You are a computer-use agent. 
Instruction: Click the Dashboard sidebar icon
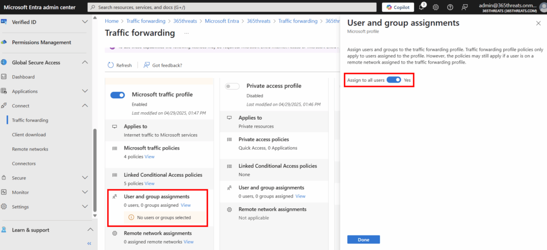[x=4, y=77]
